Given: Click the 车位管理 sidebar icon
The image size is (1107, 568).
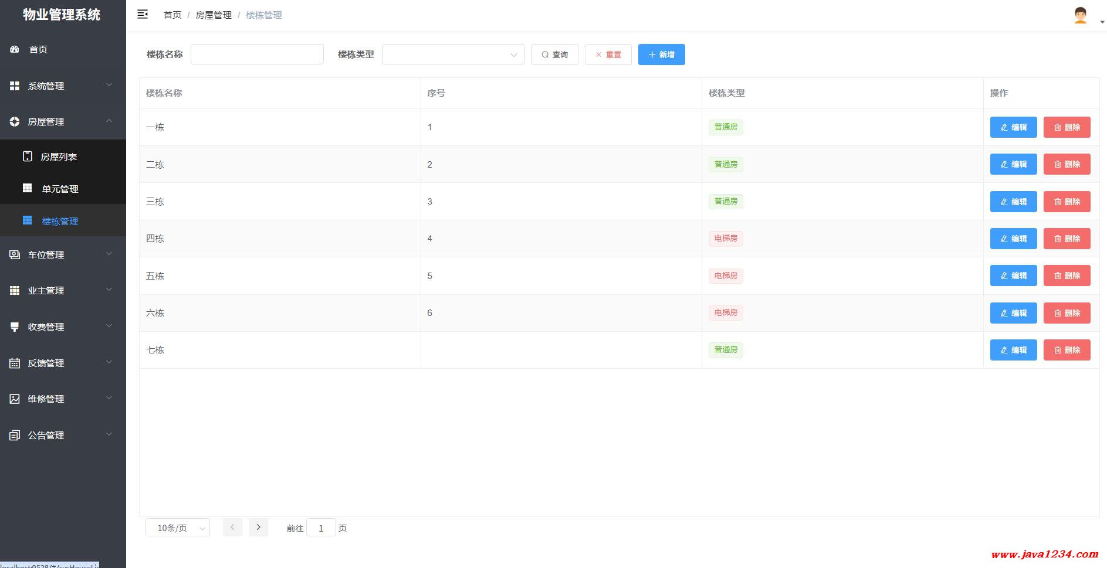Looking at the screenshot, I should [15, 254].
